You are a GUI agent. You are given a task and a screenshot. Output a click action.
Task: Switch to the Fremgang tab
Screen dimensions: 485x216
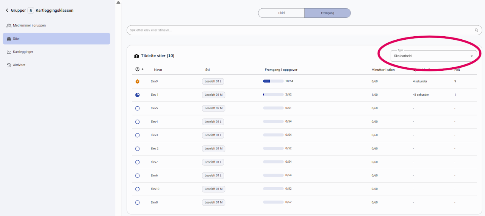coord(327,13)
